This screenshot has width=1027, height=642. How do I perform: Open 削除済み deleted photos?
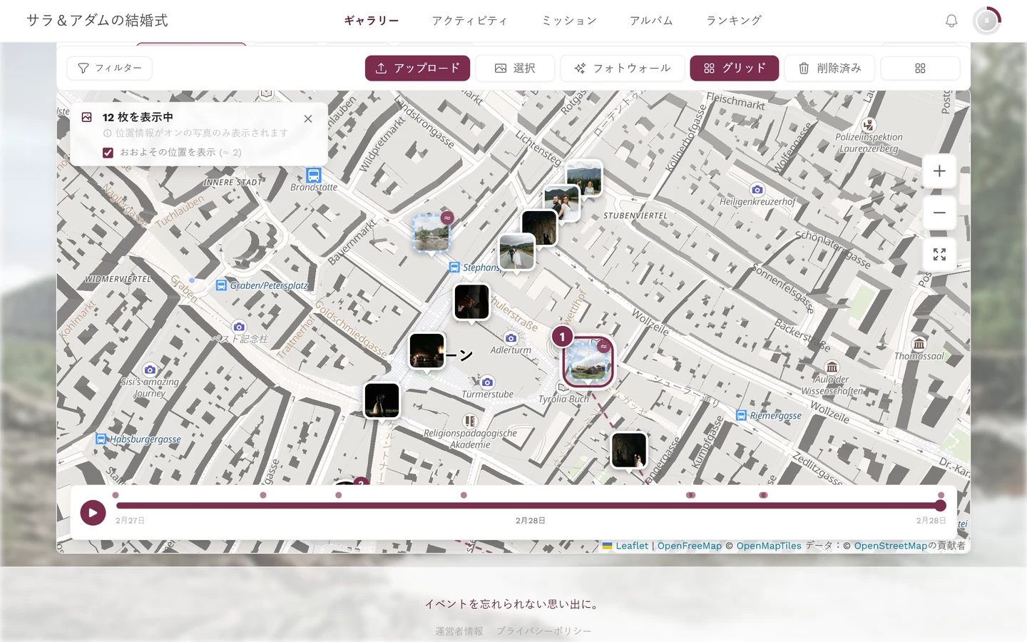(x=829, y=68)
